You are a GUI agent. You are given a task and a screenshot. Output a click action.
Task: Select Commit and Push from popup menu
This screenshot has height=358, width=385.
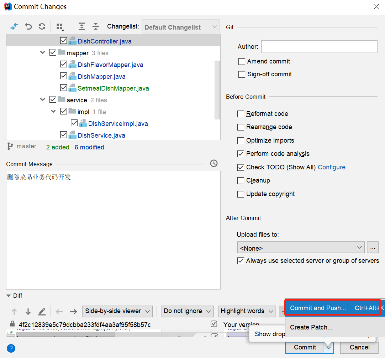(x=318, y=308)
